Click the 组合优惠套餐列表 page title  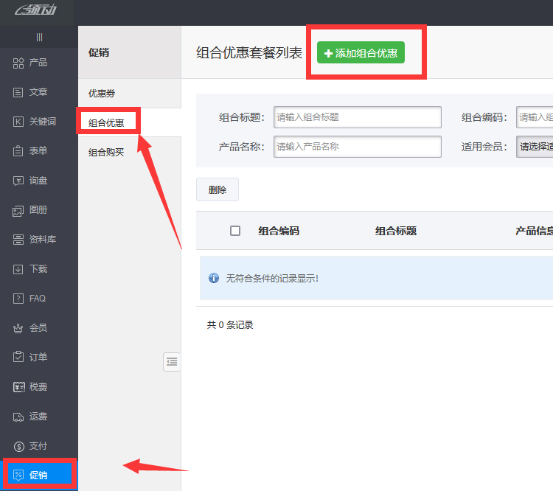249,53
